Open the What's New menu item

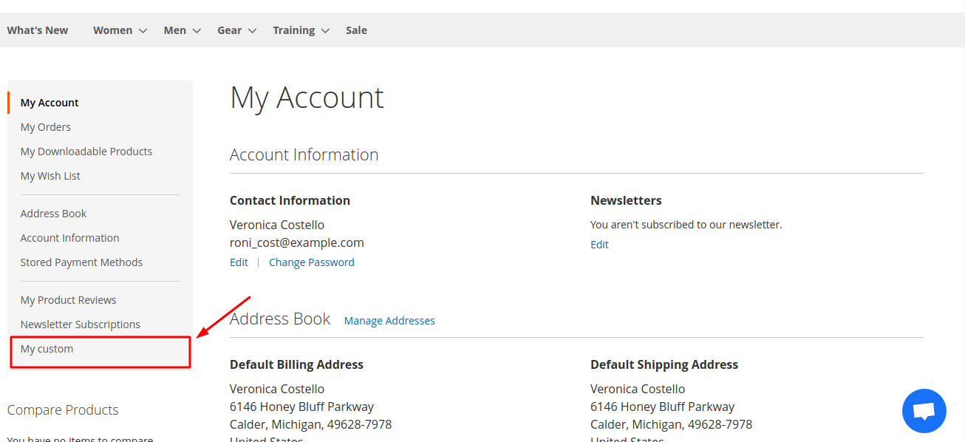pyautogui.click(x=37, y=30)
